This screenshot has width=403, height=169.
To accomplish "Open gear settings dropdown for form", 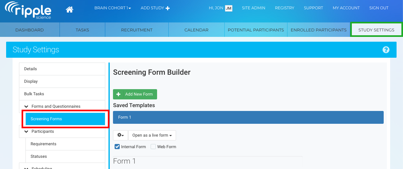I will [x=121, y=135].
